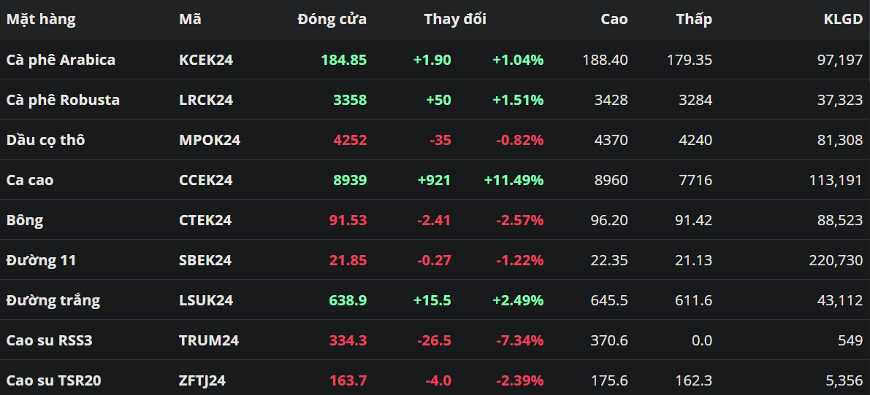Click the CCEK24 contract code
This screenshot has width=870, height=395.
point(206,180)
